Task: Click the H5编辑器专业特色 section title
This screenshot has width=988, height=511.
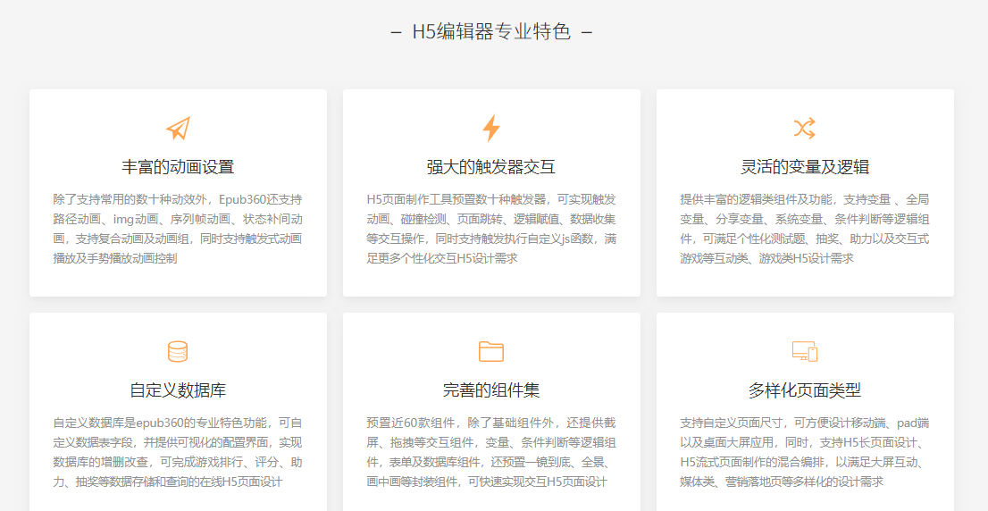Action: pyautogui.click(x=491, y=31)
